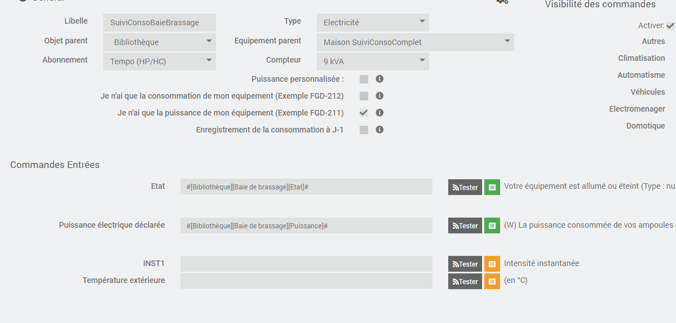
Task: Open command picker for the Etat field
Action: [492, 187]
